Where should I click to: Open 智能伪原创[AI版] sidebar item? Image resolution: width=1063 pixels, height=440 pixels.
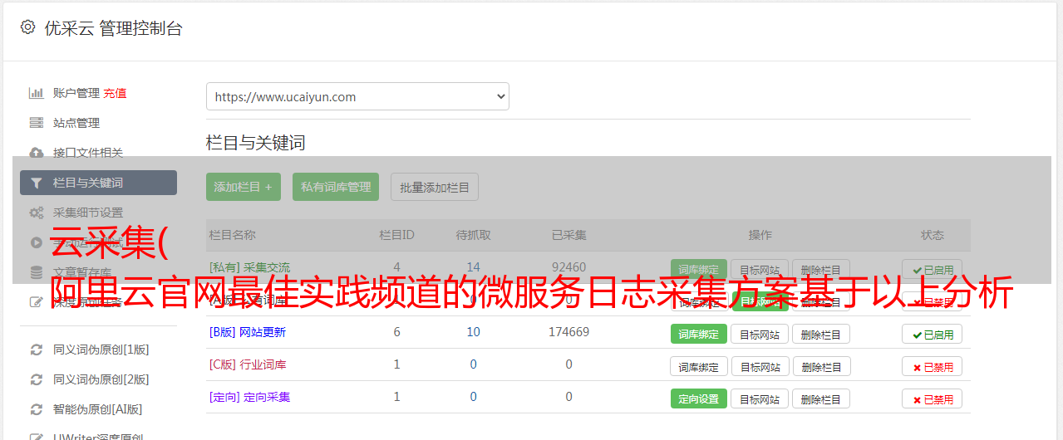point(98,409)
